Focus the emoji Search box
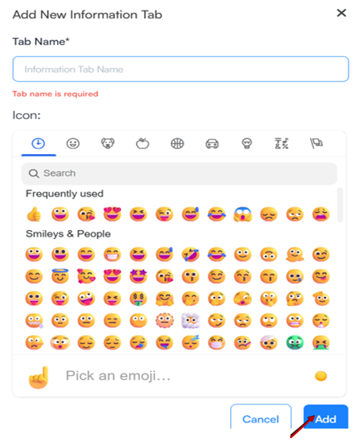 pyautogui.click(x=180, y=174)
